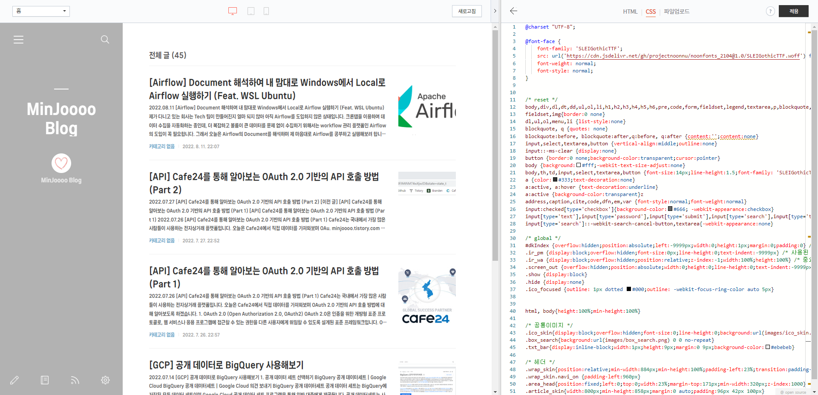Open the gear settings icon in sidebar
818x395 pixels.
(105, 380)
